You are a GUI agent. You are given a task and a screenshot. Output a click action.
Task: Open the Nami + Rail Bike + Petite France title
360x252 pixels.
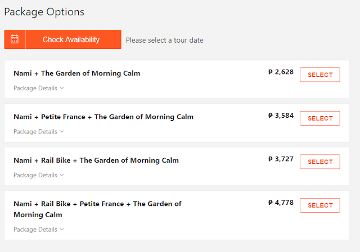pos(97,209)
